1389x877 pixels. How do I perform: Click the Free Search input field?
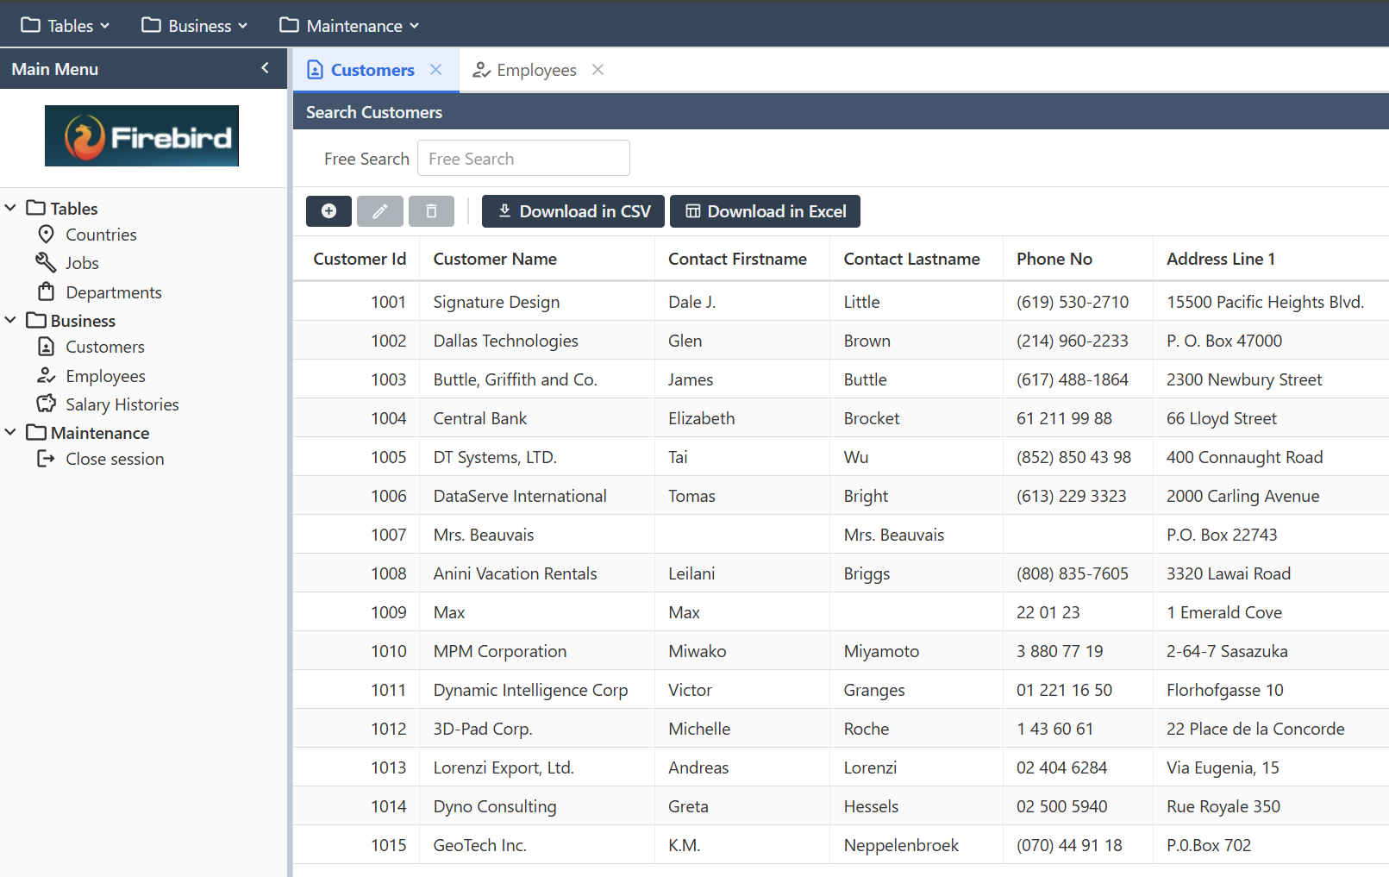[523, 159]
